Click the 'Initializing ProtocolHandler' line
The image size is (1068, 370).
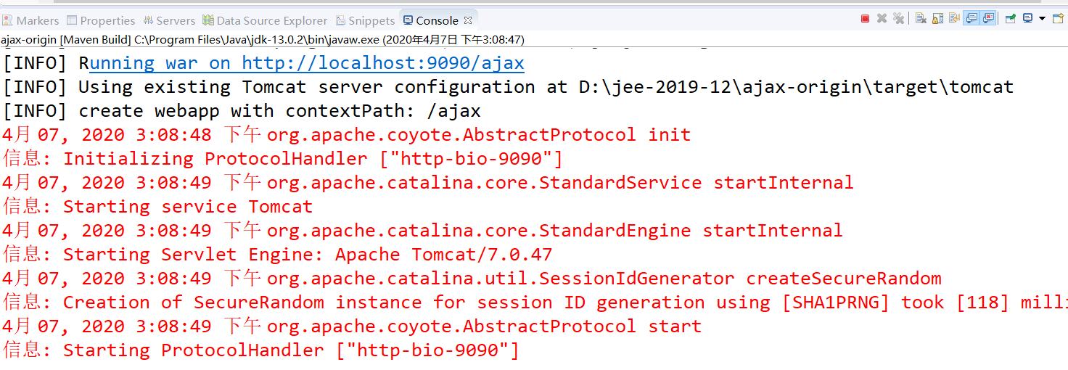[x=283, y=159]
